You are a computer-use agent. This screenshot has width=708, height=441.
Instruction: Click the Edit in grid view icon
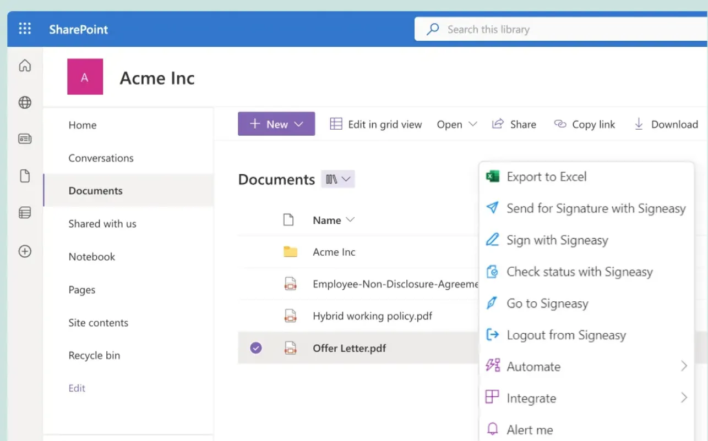336,124
